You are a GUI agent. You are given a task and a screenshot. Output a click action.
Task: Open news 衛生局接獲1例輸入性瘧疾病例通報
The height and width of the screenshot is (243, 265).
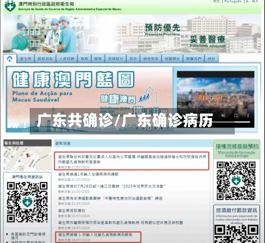tap(88, 174)
